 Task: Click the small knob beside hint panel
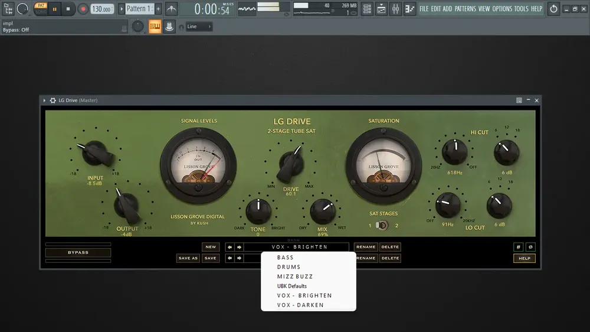137,27
